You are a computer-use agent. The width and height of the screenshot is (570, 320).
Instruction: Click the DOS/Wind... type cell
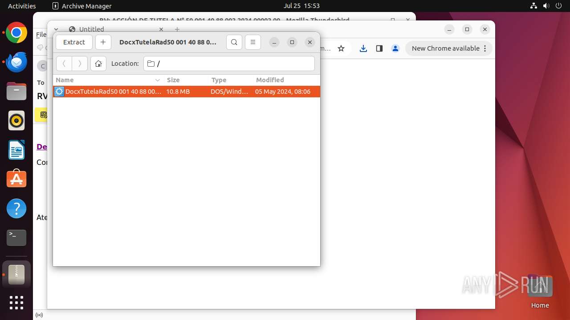pos(229,92)
